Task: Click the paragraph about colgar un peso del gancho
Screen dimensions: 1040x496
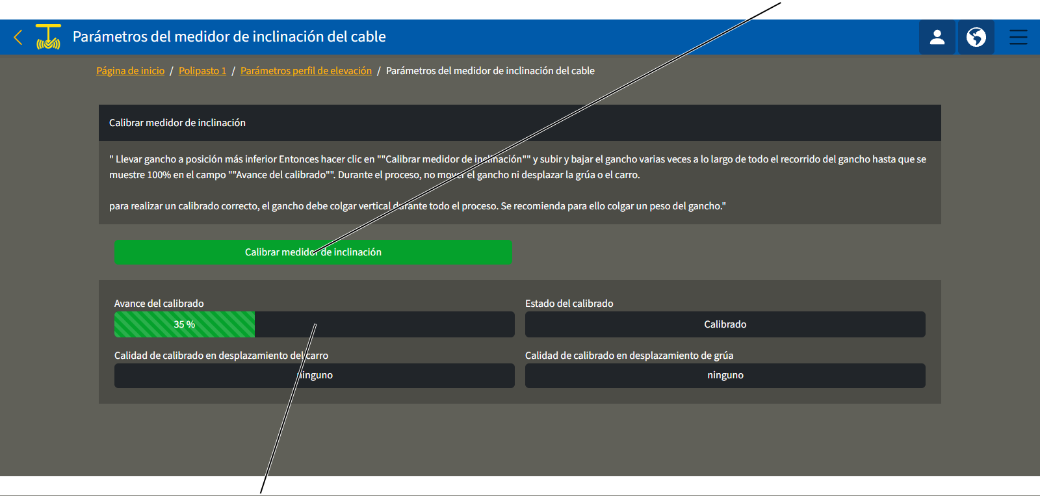Action: (x=417, y=206)
